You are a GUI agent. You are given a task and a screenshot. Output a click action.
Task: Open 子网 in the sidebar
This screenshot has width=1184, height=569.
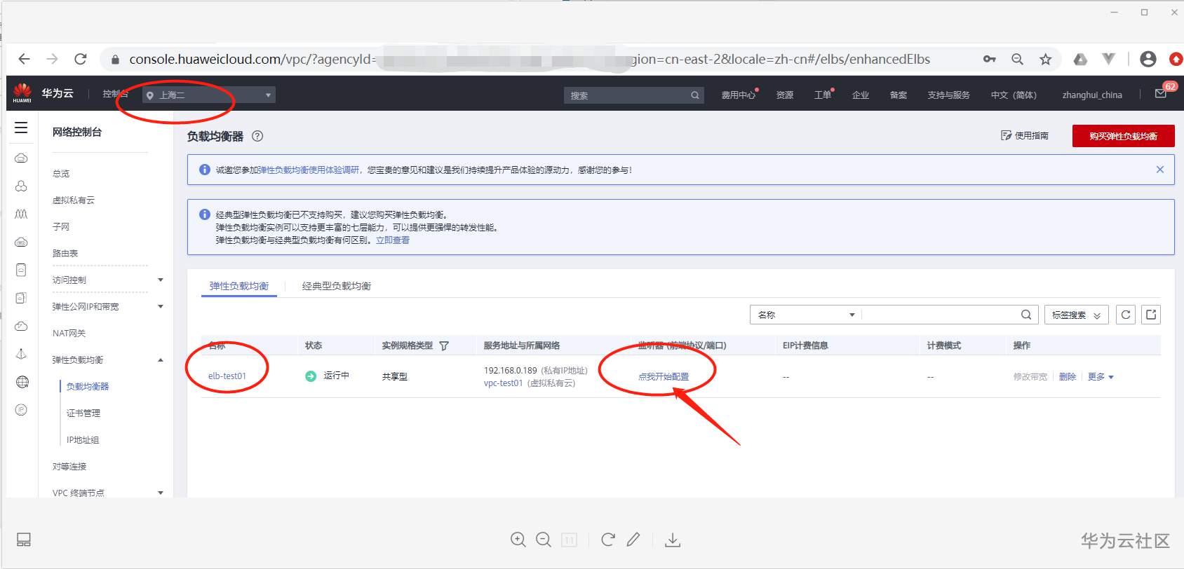(x=61, y=227)
